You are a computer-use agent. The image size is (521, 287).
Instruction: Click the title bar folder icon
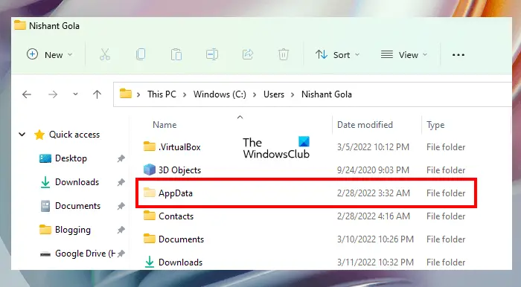click(20, 25)
